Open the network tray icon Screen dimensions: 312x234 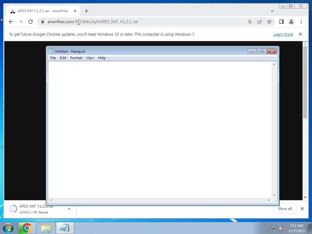[x=274, y=228]
